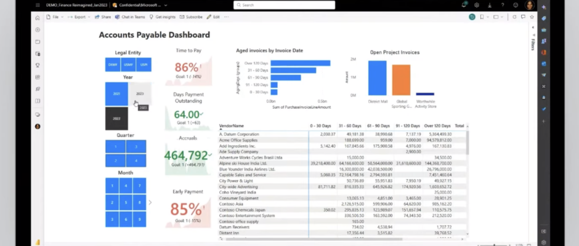
Task: Click Edit to edit the report
Action: click(213, 17)
